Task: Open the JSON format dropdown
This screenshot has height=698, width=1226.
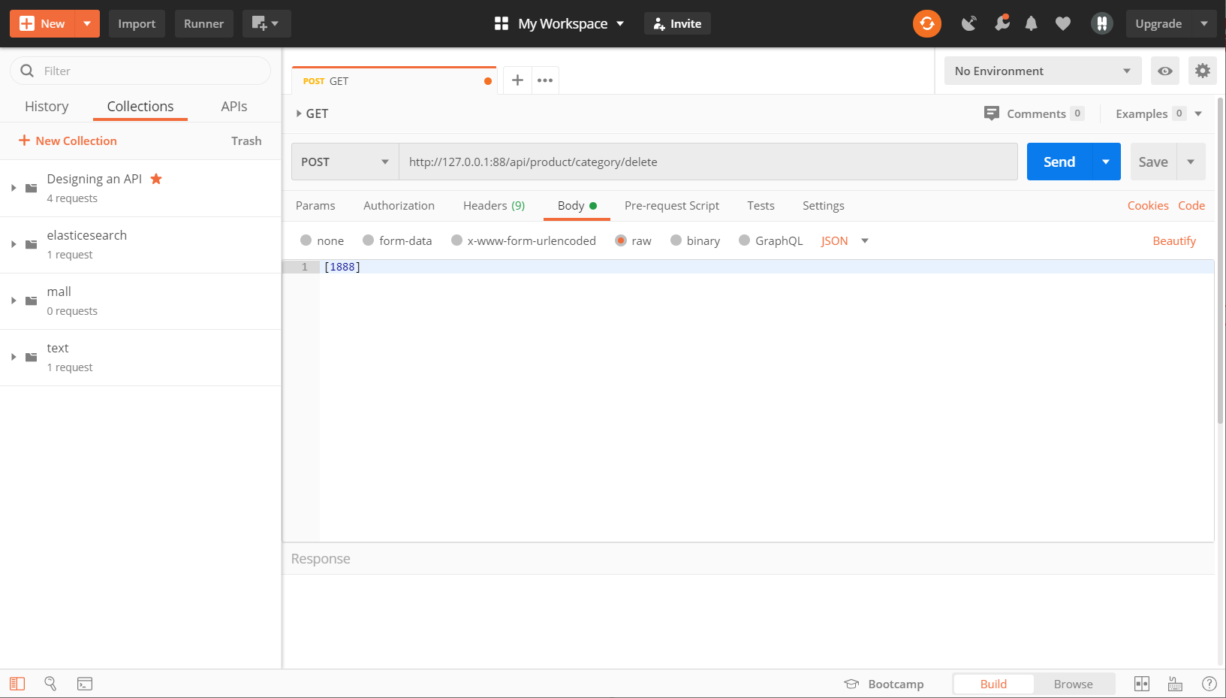Action: pyautogui.click(x=845, y=240)
